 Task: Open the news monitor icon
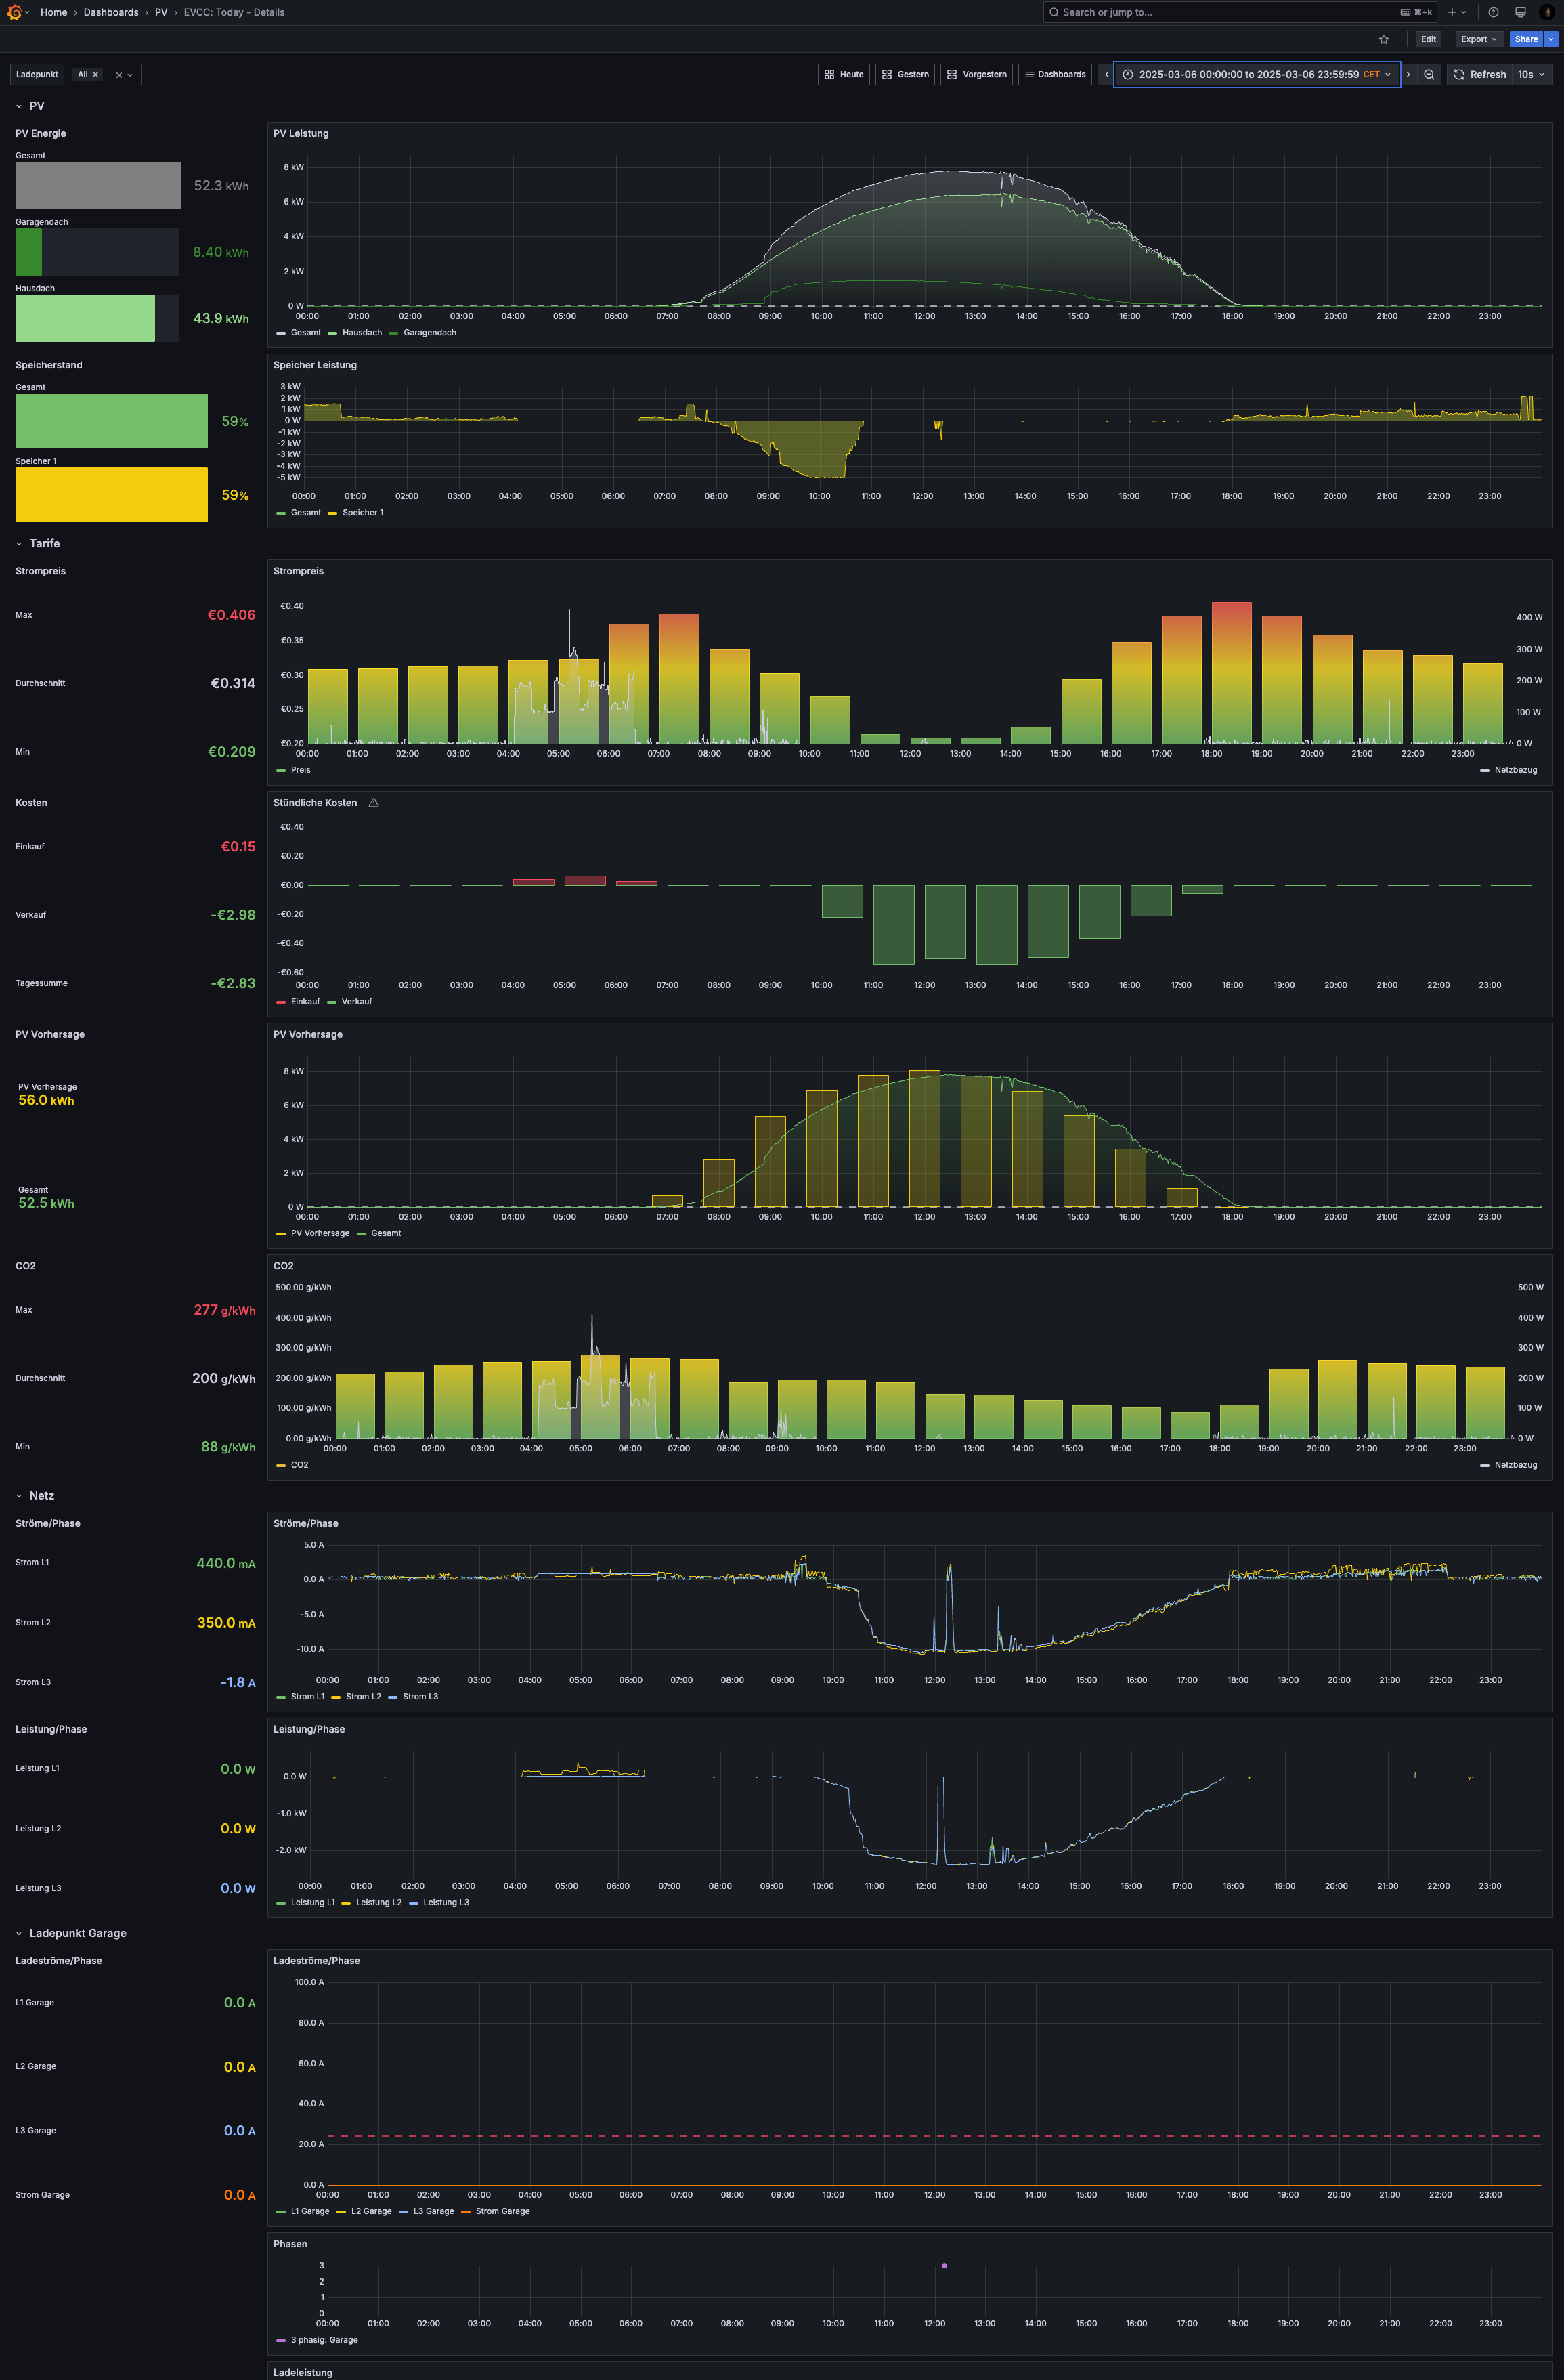[1520, 12]
